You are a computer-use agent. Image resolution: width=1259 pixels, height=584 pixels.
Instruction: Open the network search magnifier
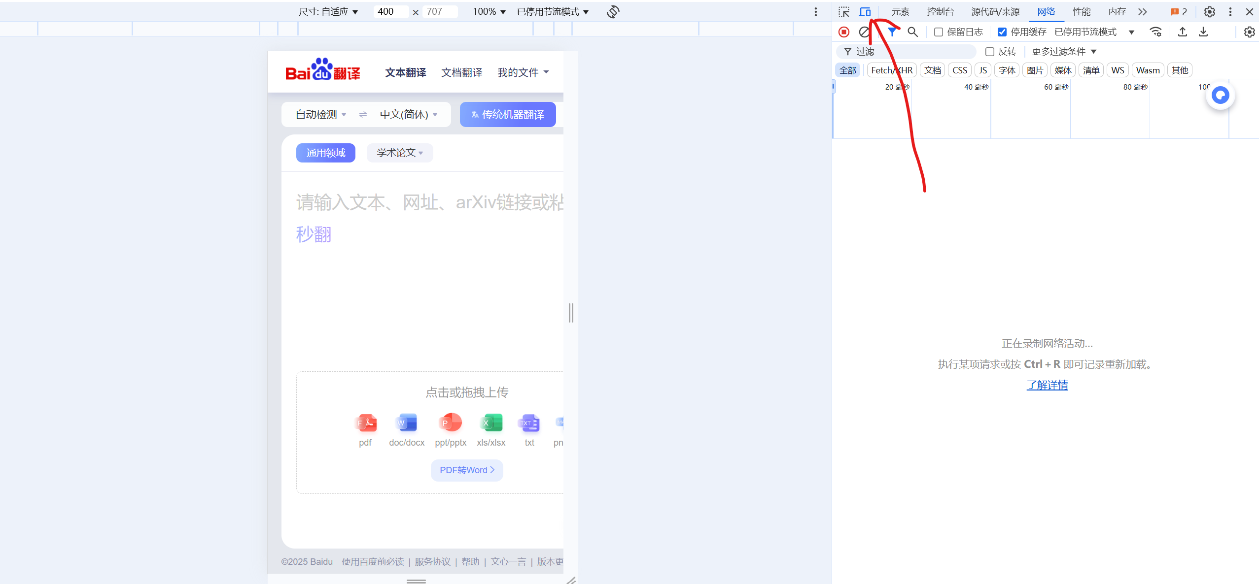[x=912, y=32]
